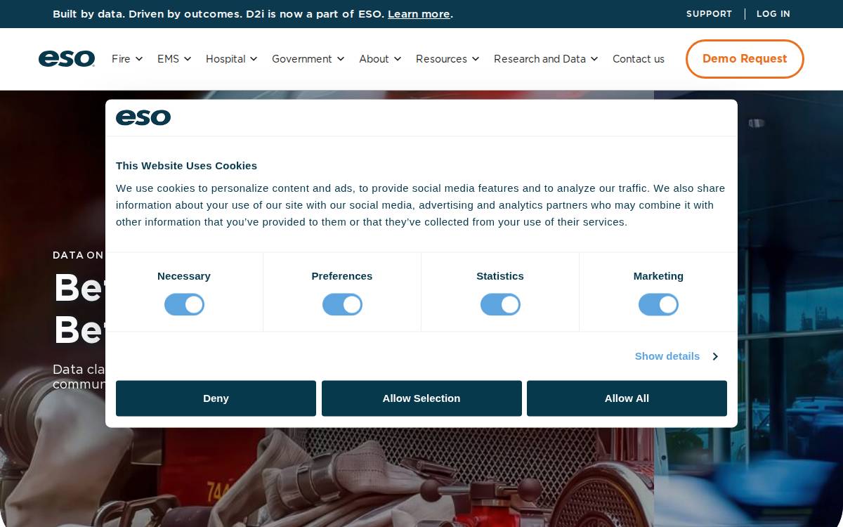Screen dimensions: 843x527
Task: Click the Demo Request button
Action: pos(745,59)
